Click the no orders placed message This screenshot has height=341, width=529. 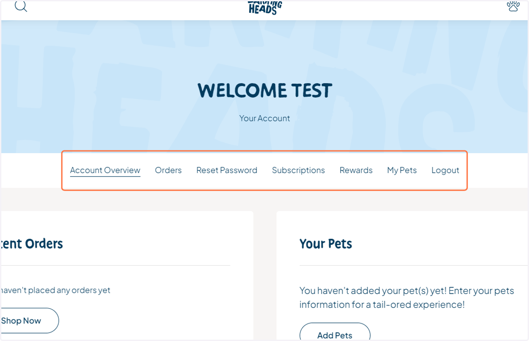click(x=56, y=290)
